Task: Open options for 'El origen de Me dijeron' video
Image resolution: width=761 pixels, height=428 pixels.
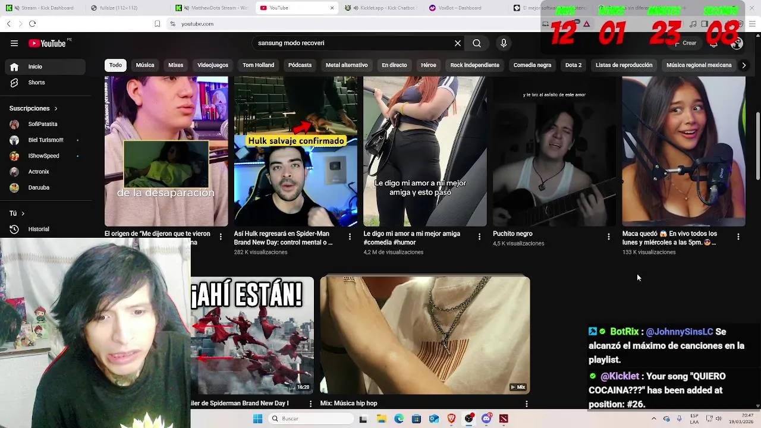Action: click(x=221, y=237)
